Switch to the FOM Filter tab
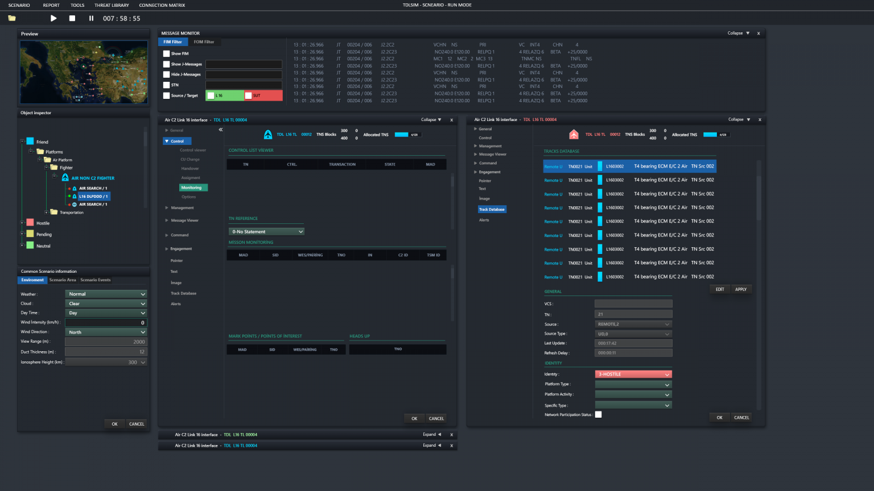The image size is (874, 491). coord(204,41)
